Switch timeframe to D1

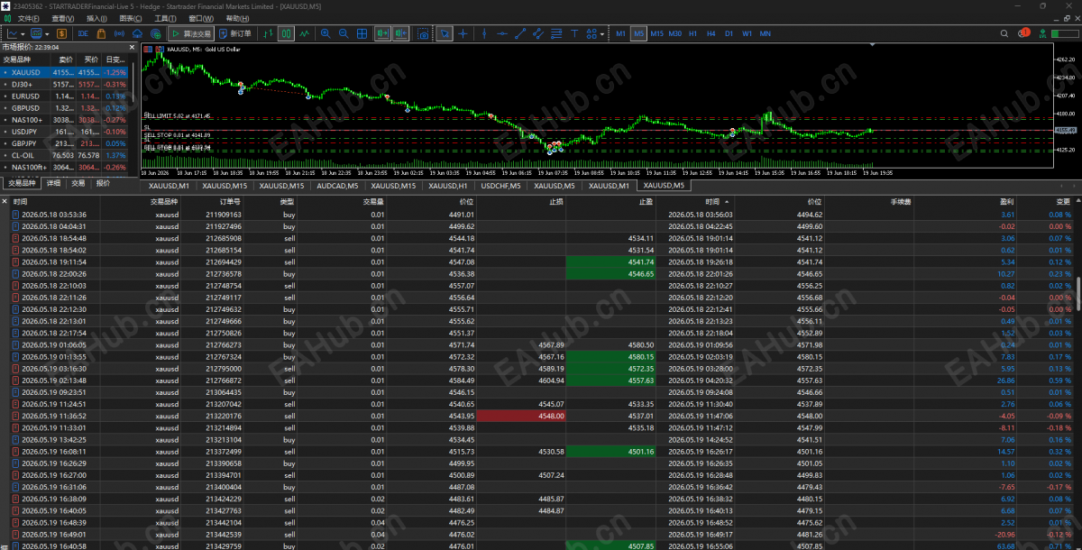729,33
